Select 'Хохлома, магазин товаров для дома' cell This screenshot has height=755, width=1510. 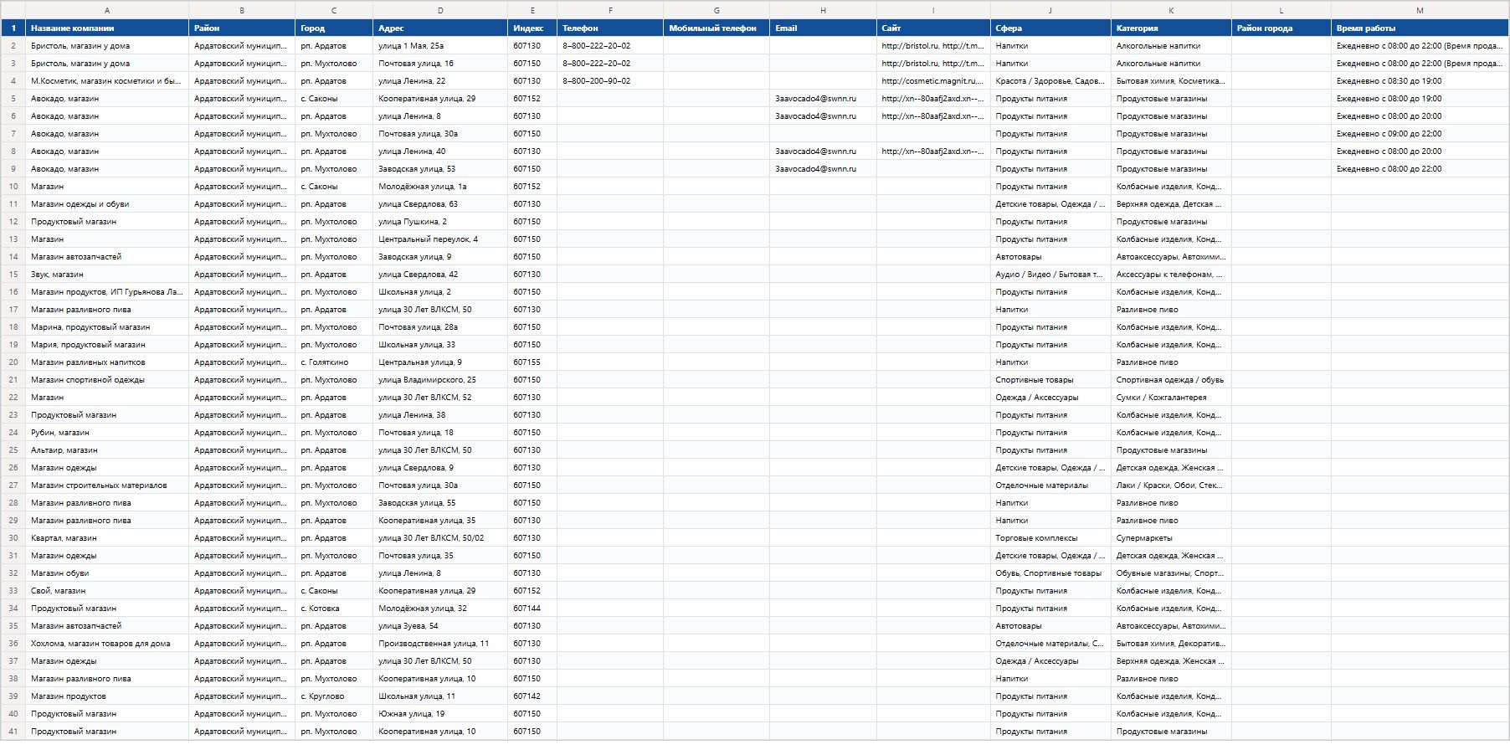tap(107, 644)
